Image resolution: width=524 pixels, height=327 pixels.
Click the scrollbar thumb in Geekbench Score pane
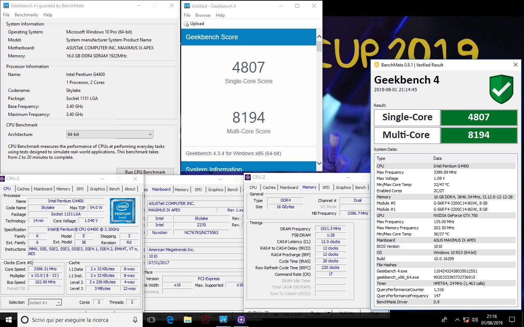click(319, 46)
